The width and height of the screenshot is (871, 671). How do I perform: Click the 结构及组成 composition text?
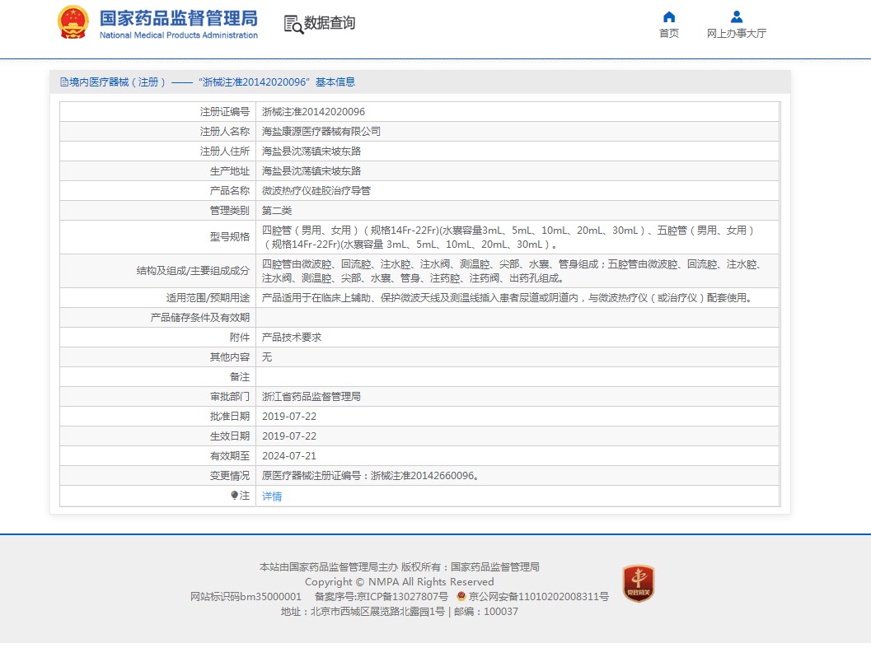pos(511,271)
